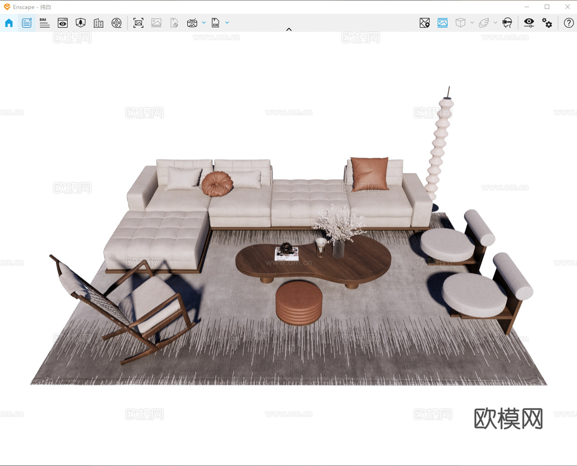Expand the EXE export dropdown arrow

pyautogui.click(x=227, y=23)
